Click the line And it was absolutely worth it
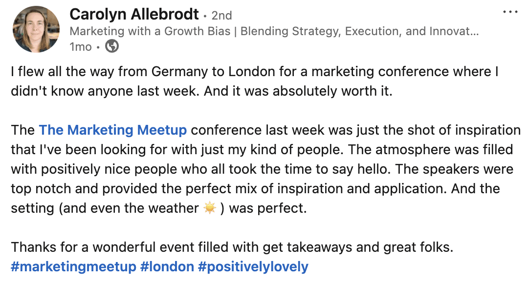This screenshot has width=529, height=283. tap(298, 91)
